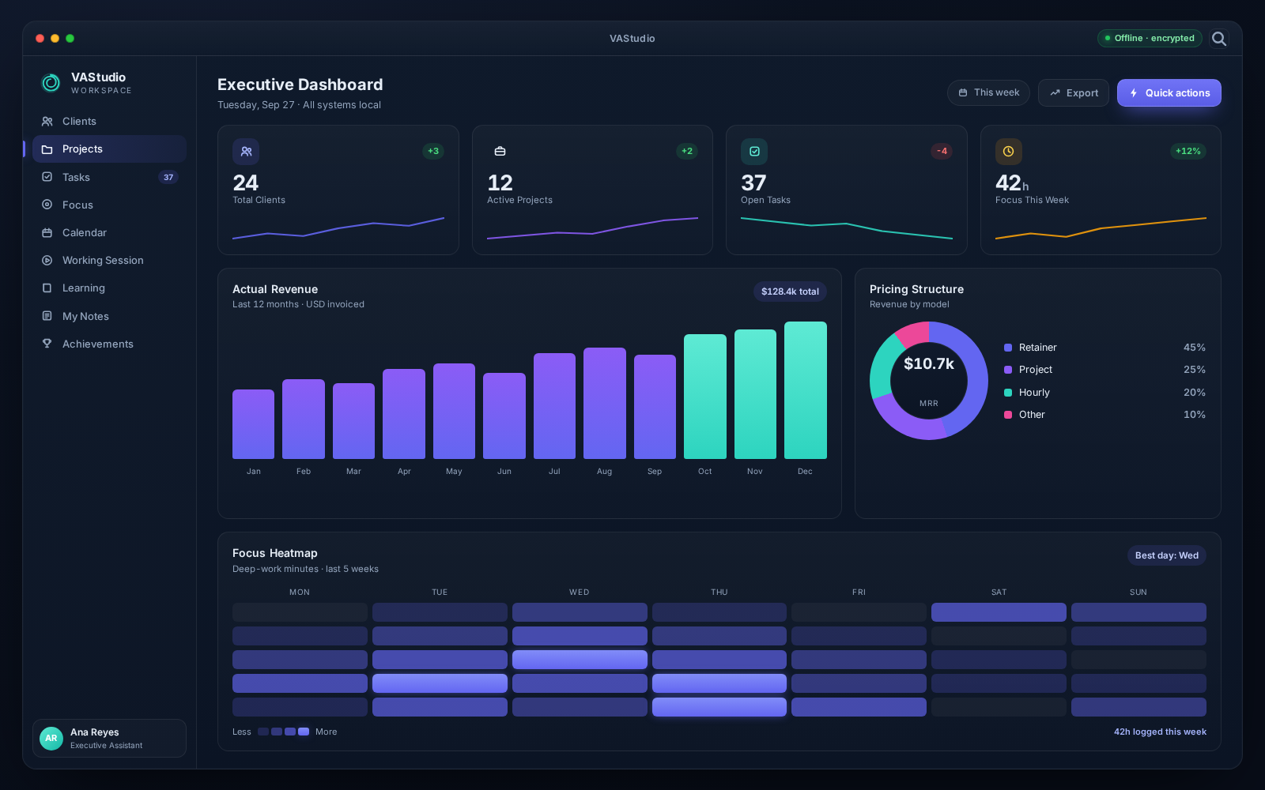The width and height of the screenshot is (1265, 790).
Task: Click the December revenue bar
Action: point(806,390)
